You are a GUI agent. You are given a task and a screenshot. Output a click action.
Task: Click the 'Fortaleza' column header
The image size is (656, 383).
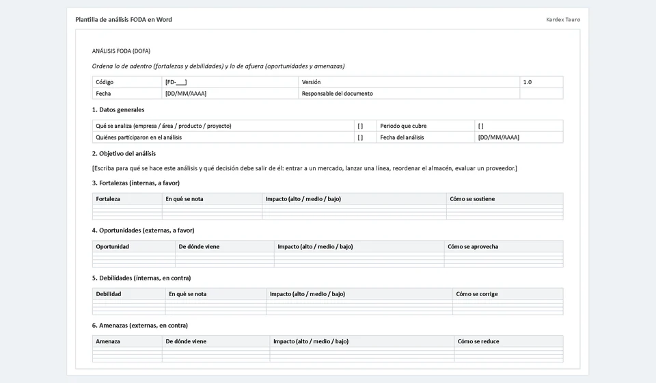tap(127, 199)
